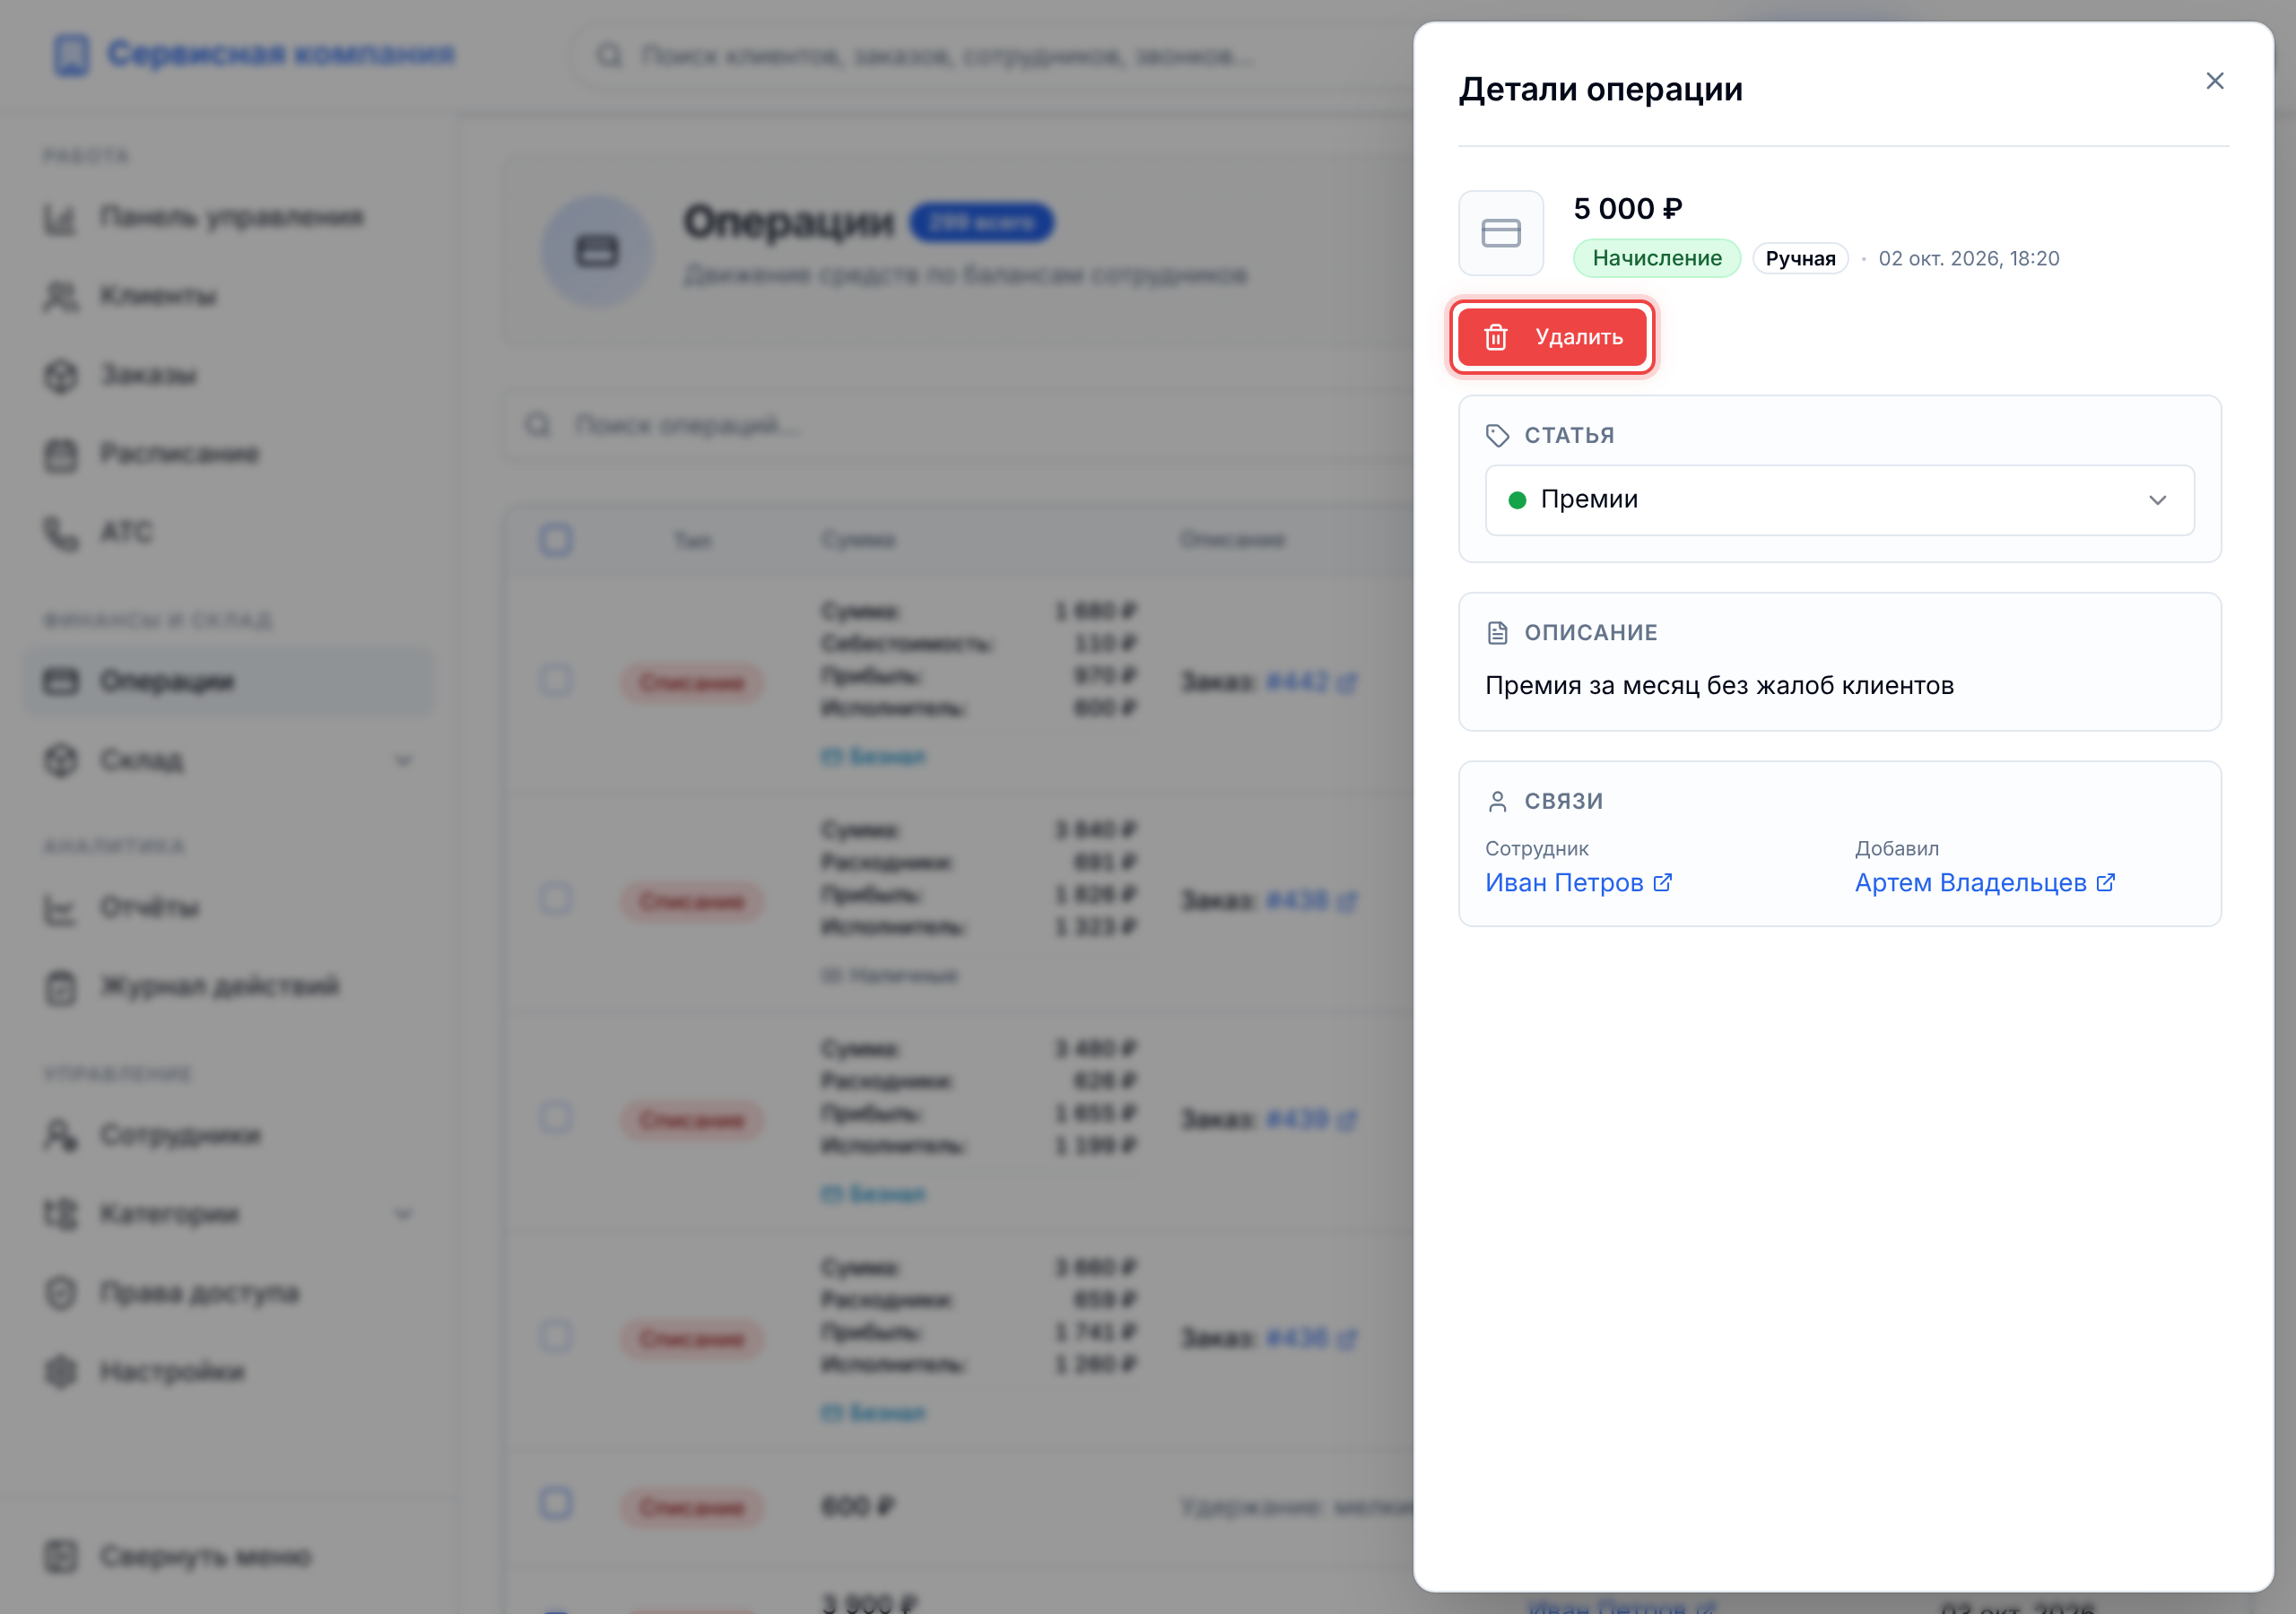This screenshot has height=1614, width=2296.
Task: Click the document icon next to Описание
Action: [x=1497, y=632]
